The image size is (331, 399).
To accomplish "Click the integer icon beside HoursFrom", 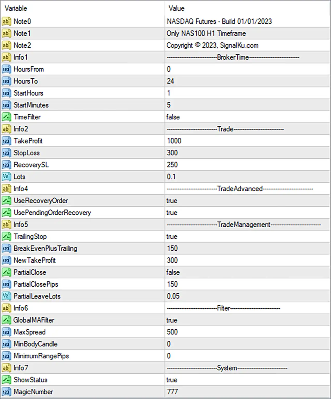I will (6, 69).
